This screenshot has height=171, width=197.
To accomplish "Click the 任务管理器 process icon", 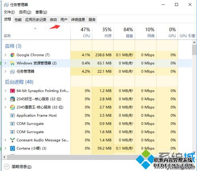I will [x=12, y=72].
